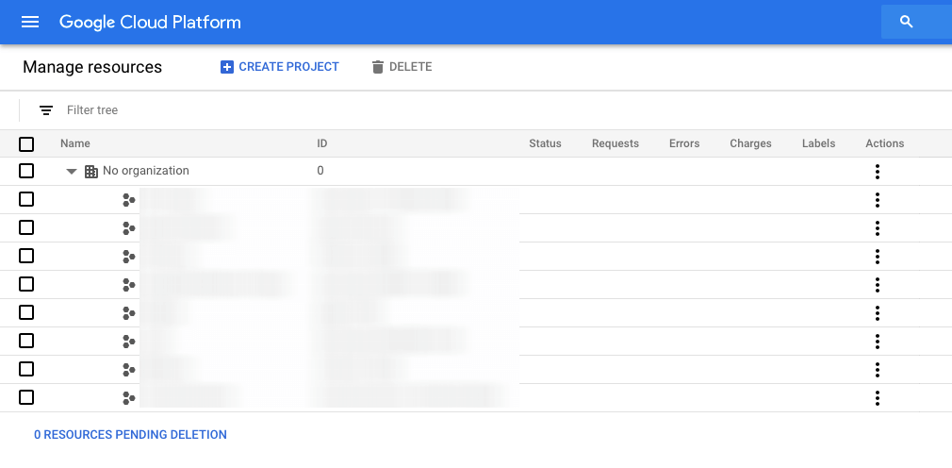Click the search magnifier icon
Image resolution: width=952 pixels, height=468 pixels.
coord(907,22)
